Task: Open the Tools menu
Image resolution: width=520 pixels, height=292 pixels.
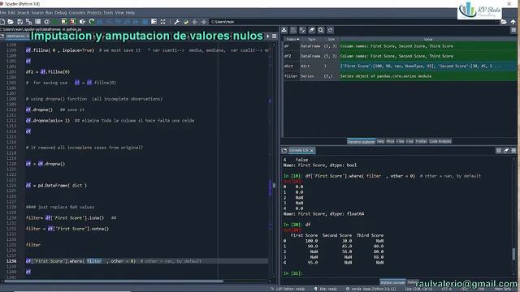Action: [x=108, y=13]
